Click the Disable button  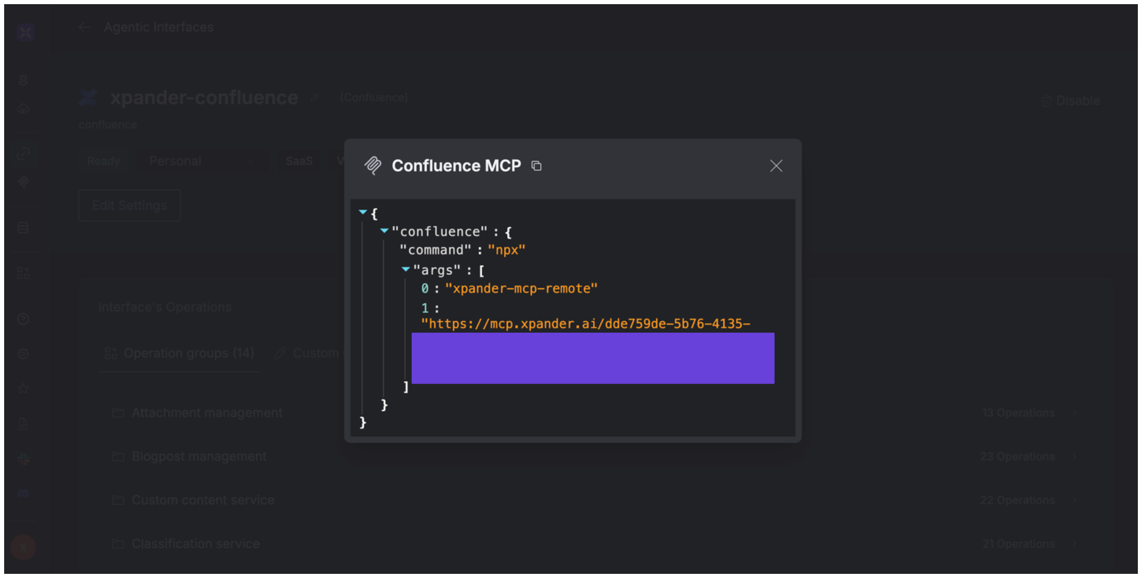coord(1071,101)
